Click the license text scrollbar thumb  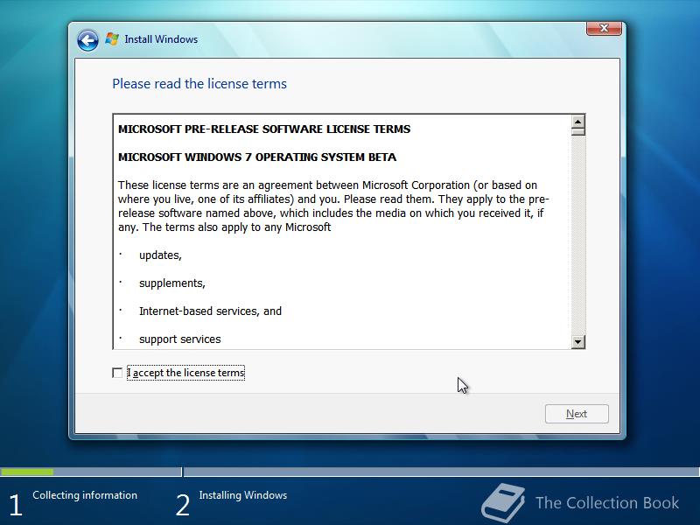578,132
